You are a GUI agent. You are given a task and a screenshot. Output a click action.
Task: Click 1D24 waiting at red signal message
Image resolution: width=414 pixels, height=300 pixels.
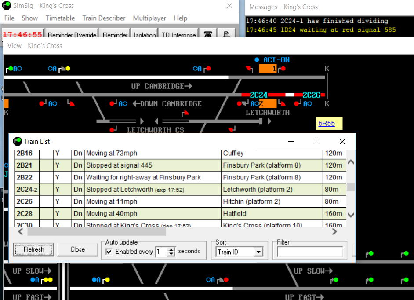tap(321, 30)
